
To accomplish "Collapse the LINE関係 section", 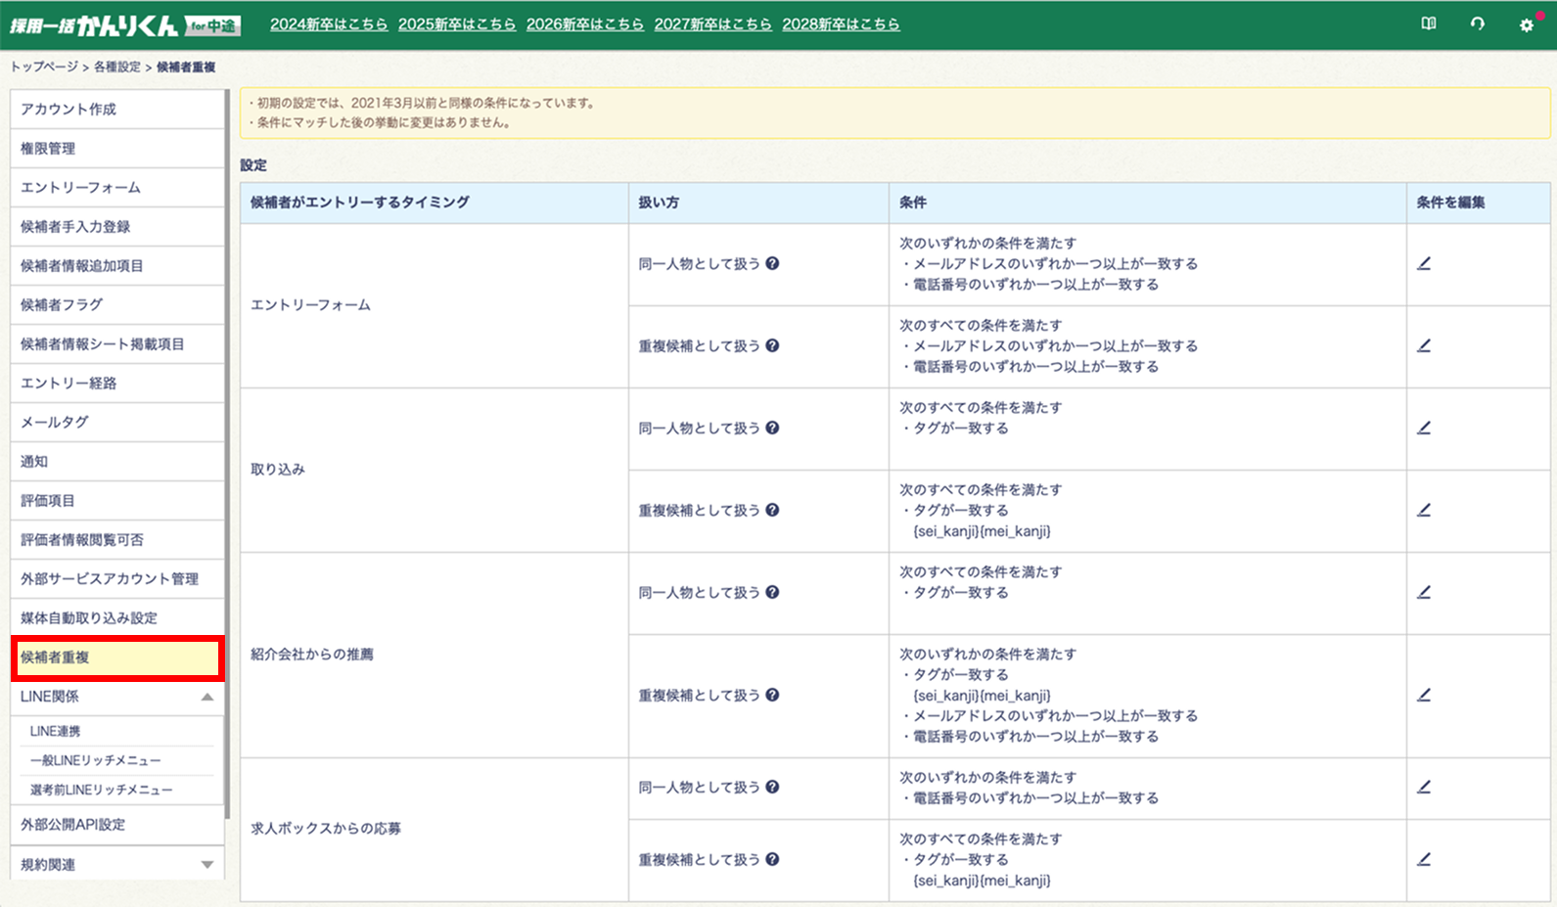I will pyautogui.click(x=206, y=697).
